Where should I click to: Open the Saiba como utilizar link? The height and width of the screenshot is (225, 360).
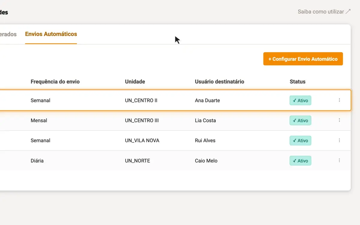pos(324,12)
